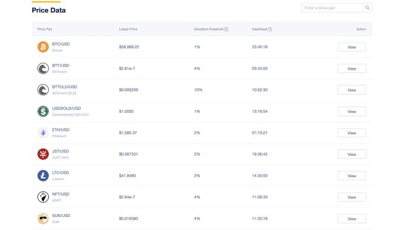Click the Litecoin blue logo icon
Viewport: 403px width, 230px height.
pos(43,175)
